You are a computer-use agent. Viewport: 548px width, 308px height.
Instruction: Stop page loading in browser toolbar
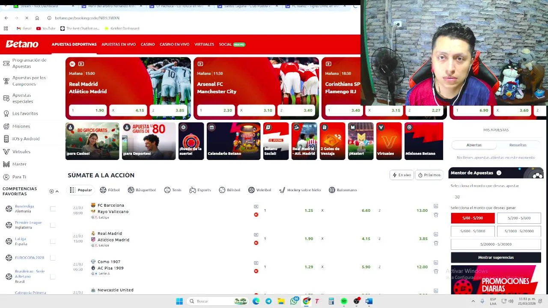[x=27, y=18]
